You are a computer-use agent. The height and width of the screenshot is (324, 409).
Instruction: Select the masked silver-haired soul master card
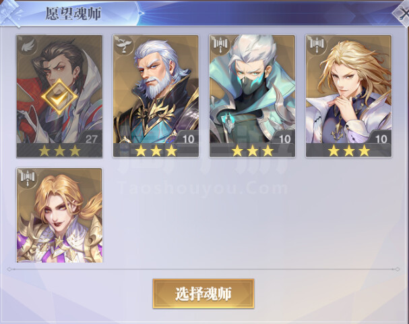[x=252, y=96]
